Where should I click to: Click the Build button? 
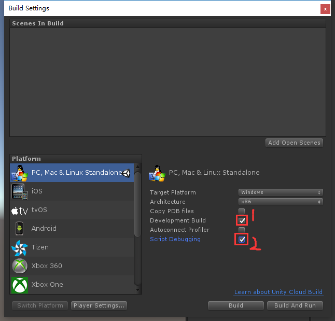[235, 305]
